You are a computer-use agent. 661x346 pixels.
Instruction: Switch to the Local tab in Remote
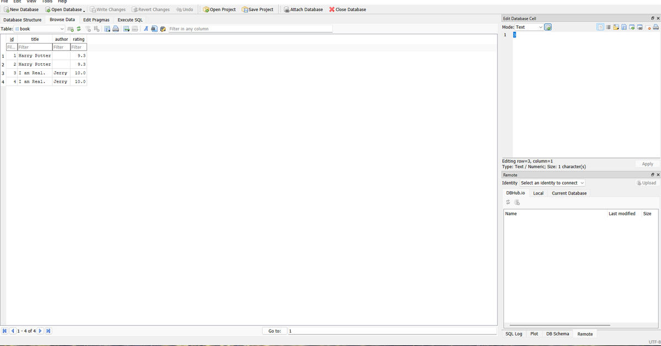[538, 193]
